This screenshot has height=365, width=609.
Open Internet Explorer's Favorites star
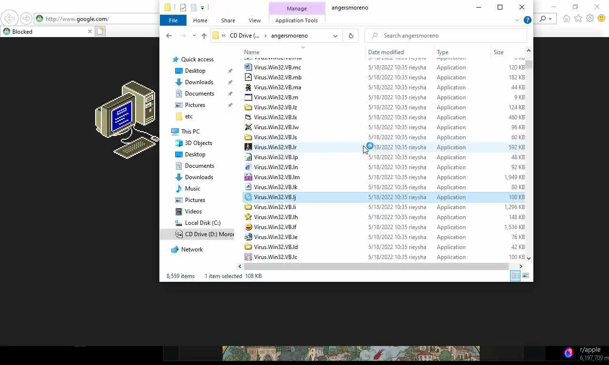tap(578, 19)
